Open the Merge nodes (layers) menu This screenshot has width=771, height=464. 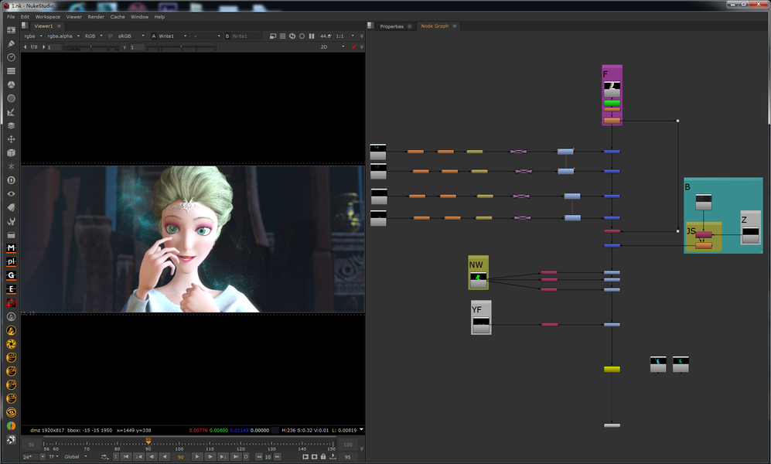pos(11,126)
